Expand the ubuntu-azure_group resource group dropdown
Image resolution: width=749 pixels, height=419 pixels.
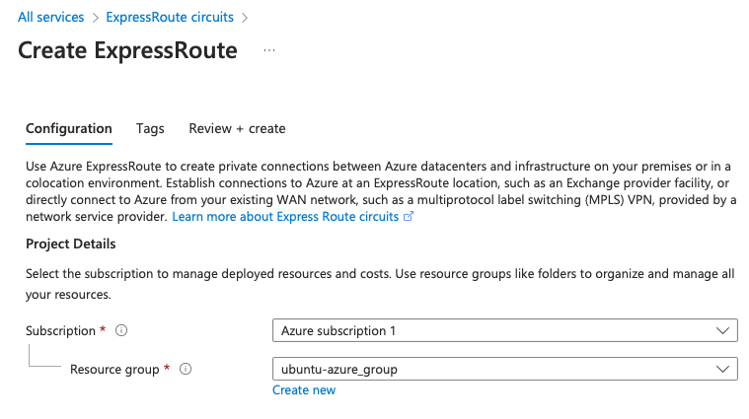point(505,369)
